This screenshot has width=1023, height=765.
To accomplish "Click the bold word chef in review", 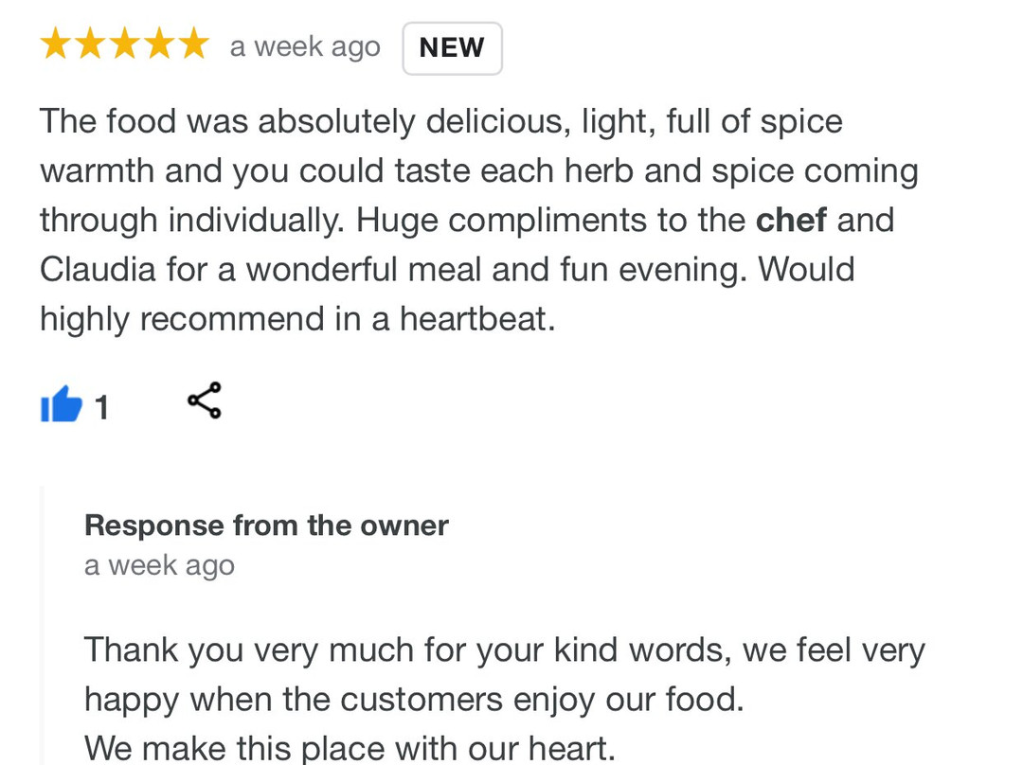I will pos(791,220).
